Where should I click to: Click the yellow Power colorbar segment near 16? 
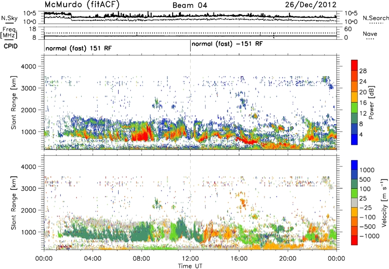354,97
